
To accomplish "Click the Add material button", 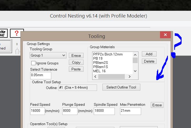I will (149, 54).
